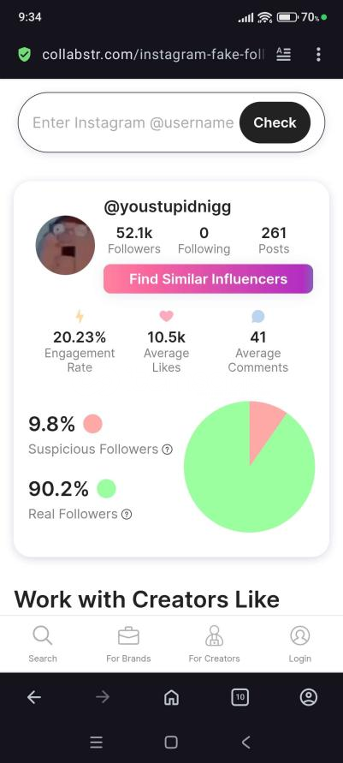
Task: Tap the browser home icon
Action: (171, 698)
